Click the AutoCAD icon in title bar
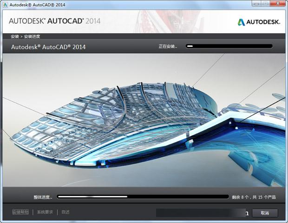The image size is (288, 223). point(5,5)
